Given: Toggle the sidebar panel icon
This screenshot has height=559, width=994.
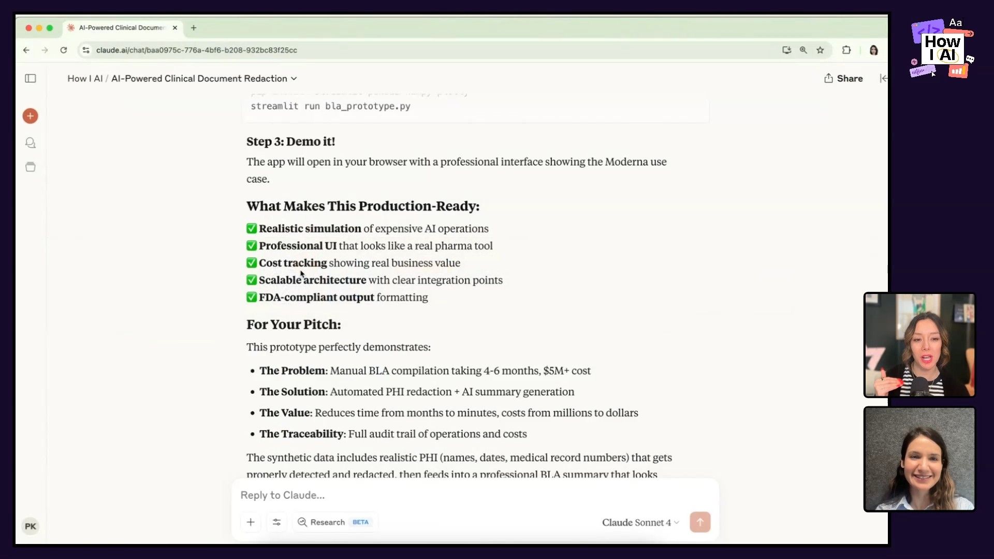Looking at the screenshot, I should (31, 79).
